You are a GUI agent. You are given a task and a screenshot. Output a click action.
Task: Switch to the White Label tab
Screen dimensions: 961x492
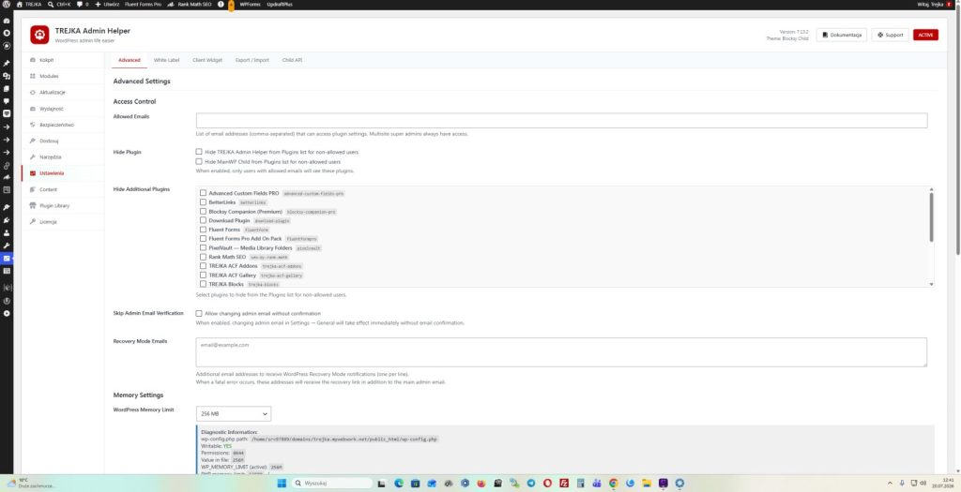point(166,60)
